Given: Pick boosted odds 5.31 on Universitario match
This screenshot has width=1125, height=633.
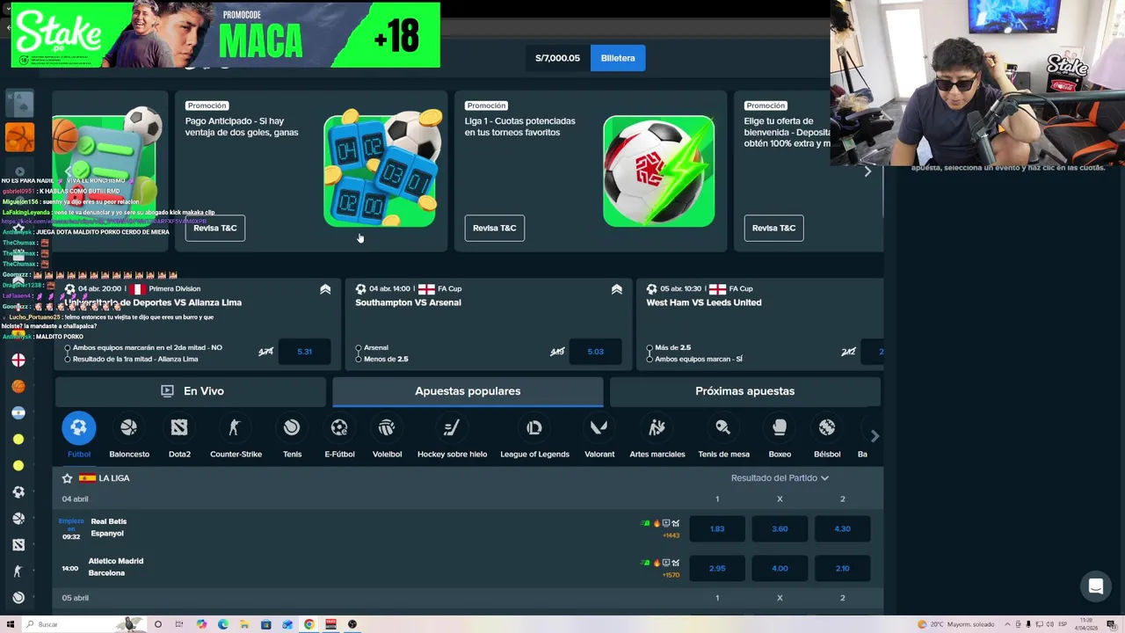Looking at the screenshot, I should 304,352.
